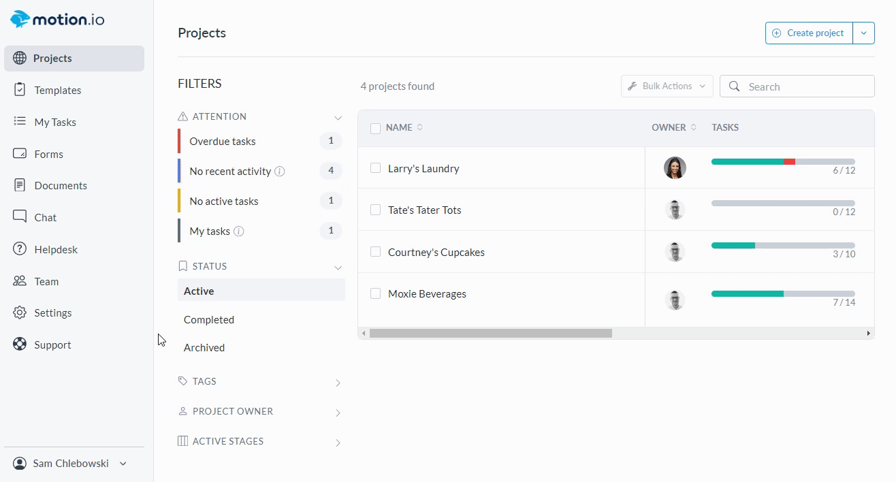Open the Courtney's Cupcakes project
Screen dimensions: 896x482
pos(436,252)
